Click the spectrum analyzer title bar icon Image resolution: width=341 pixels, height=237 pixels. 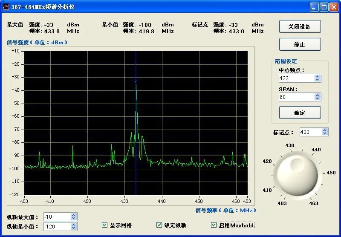6,7
